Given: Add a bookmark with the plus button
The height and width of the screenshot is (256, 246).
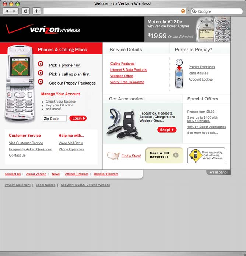Looking at the screenshot, I should [36, 11].
